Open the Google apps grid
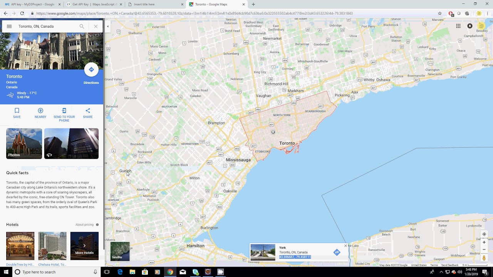 [x=458, y=26]
